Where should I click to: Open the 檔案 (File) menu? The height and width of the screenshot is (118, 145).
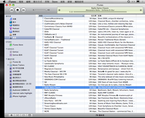(x=21, y=2)
